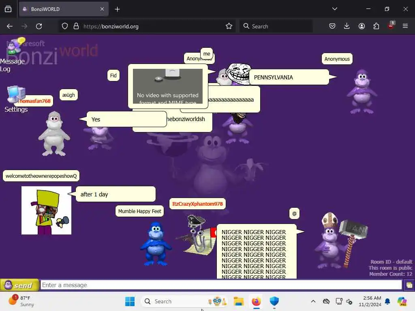Reload the BonziWORLD page
Image resolution: width=415 pixels, height=311 pixels.
39,26
